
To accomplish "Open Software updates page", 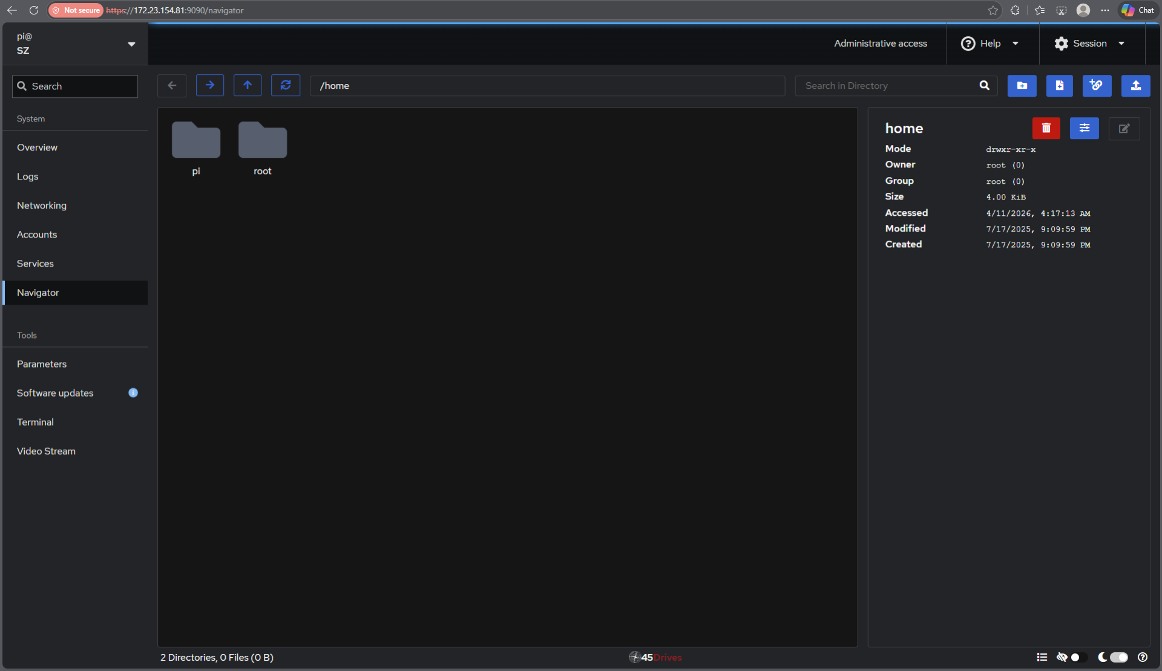I will click(x=54, y=393).
